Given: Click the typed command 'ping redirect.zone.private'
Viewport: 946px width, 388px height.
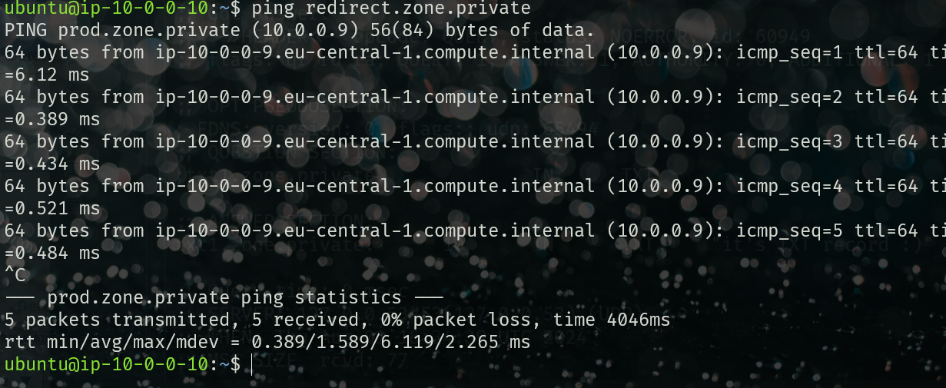Looking at the screenshot, I should pos(390,8).
